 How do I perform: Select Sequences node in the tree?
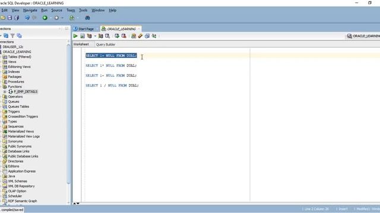tap(16, 126)
